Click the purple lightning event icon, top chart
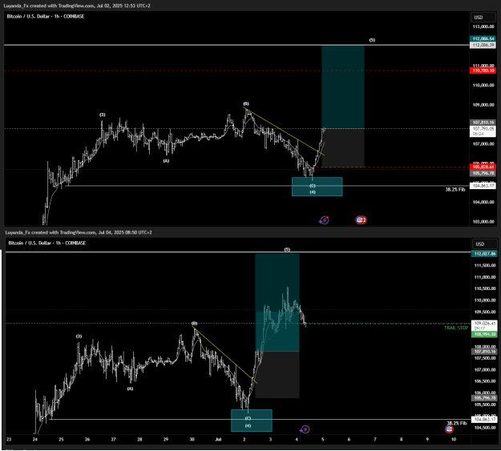Viewport: 501px width, 451px height. [x=324, y=220]
